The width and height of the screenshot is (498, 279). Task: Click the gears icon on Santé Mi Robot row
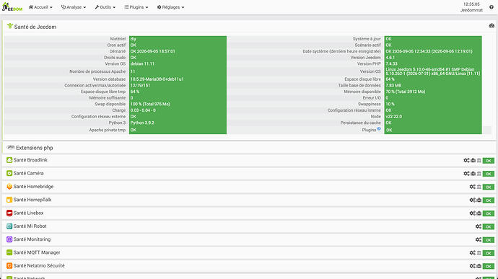pos(479,226)
